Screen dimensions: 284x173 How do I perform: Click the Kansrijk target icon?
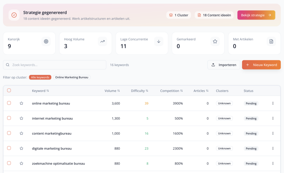pyautogui.click(x=46, y=41)
